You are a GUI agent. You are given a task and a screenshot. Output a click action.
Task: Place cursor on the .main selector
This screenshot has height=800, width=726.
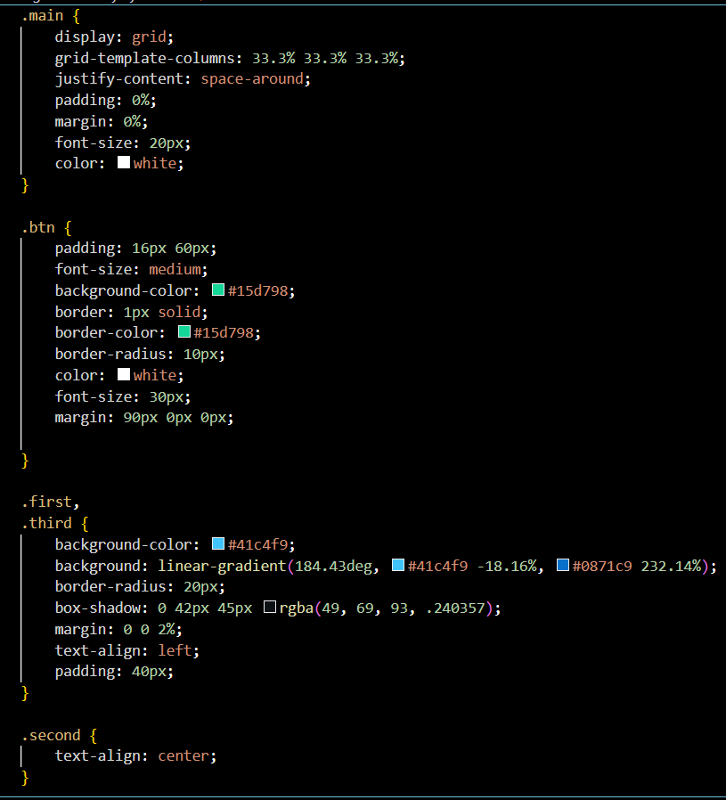tap(40, 15)
